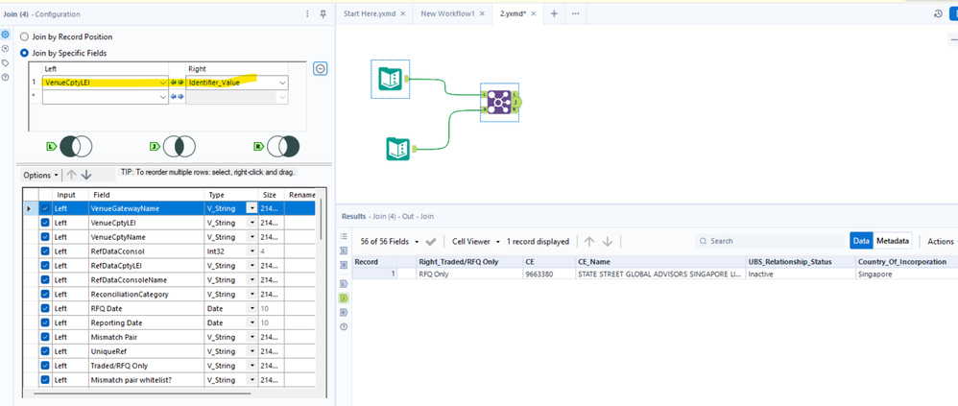Switch results view to Data
The width and height of the screenshot is (958, 406).
[861, 241]
